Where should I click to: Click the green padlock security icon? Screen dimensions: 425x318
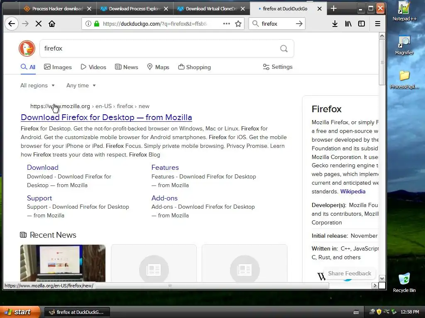[x=96, y=24]
